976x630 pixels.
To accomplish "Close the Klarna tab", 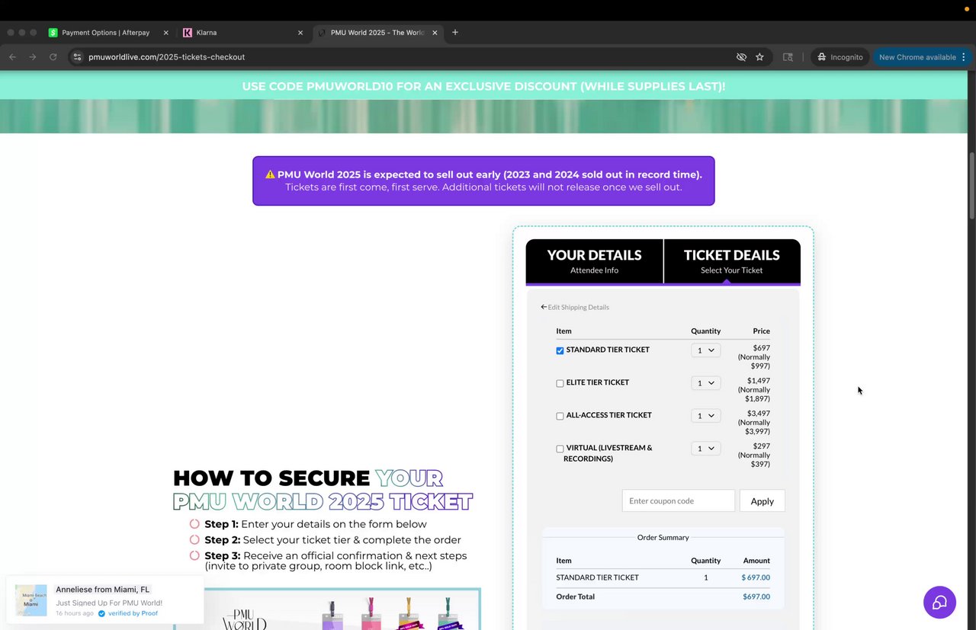I will (x=300, y=33).
